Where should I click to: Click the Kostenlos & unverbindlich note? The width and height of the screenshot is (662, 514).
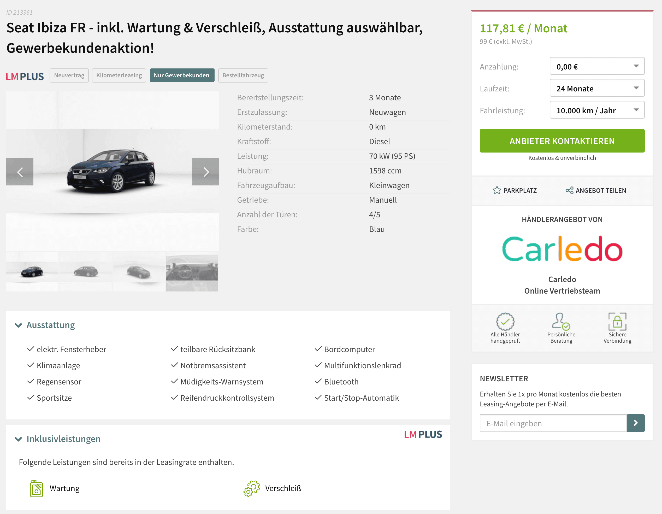point(562,158)
